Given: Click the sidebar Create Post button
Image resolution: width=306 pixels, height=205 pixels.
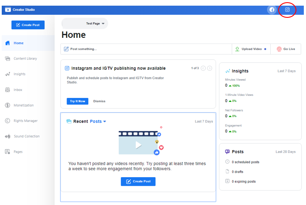Looking at the screenshot, I should [28, 25].
